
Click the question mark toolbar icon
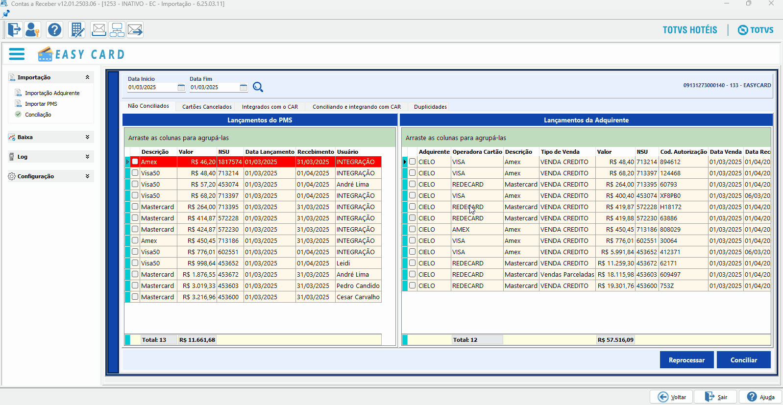tap(54, 30)
